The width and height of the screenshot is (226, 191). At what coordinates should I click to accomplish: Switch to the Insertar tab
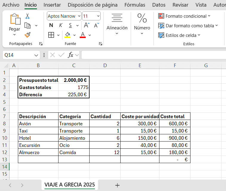[x=52, y=5]
